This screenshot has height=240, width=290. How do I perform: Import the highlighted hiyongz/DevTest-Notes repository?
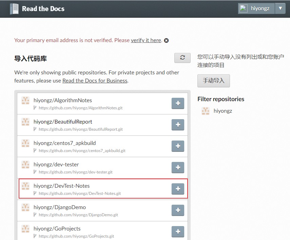tap(178, 189)
